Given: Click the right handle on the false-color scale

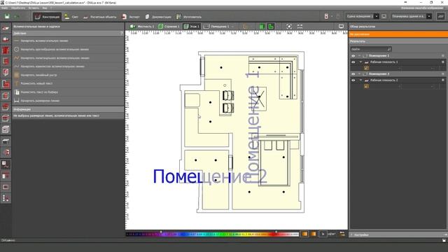Looking at the screenshot, I should click(276, 232).
